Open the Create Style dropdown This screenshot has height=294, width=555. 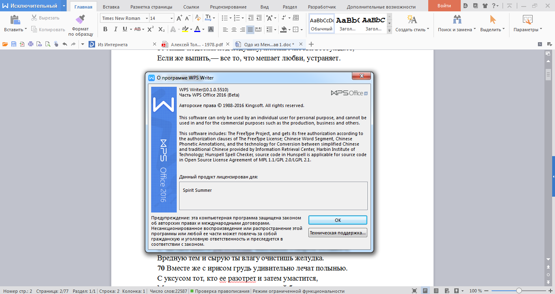click(428, 30)
